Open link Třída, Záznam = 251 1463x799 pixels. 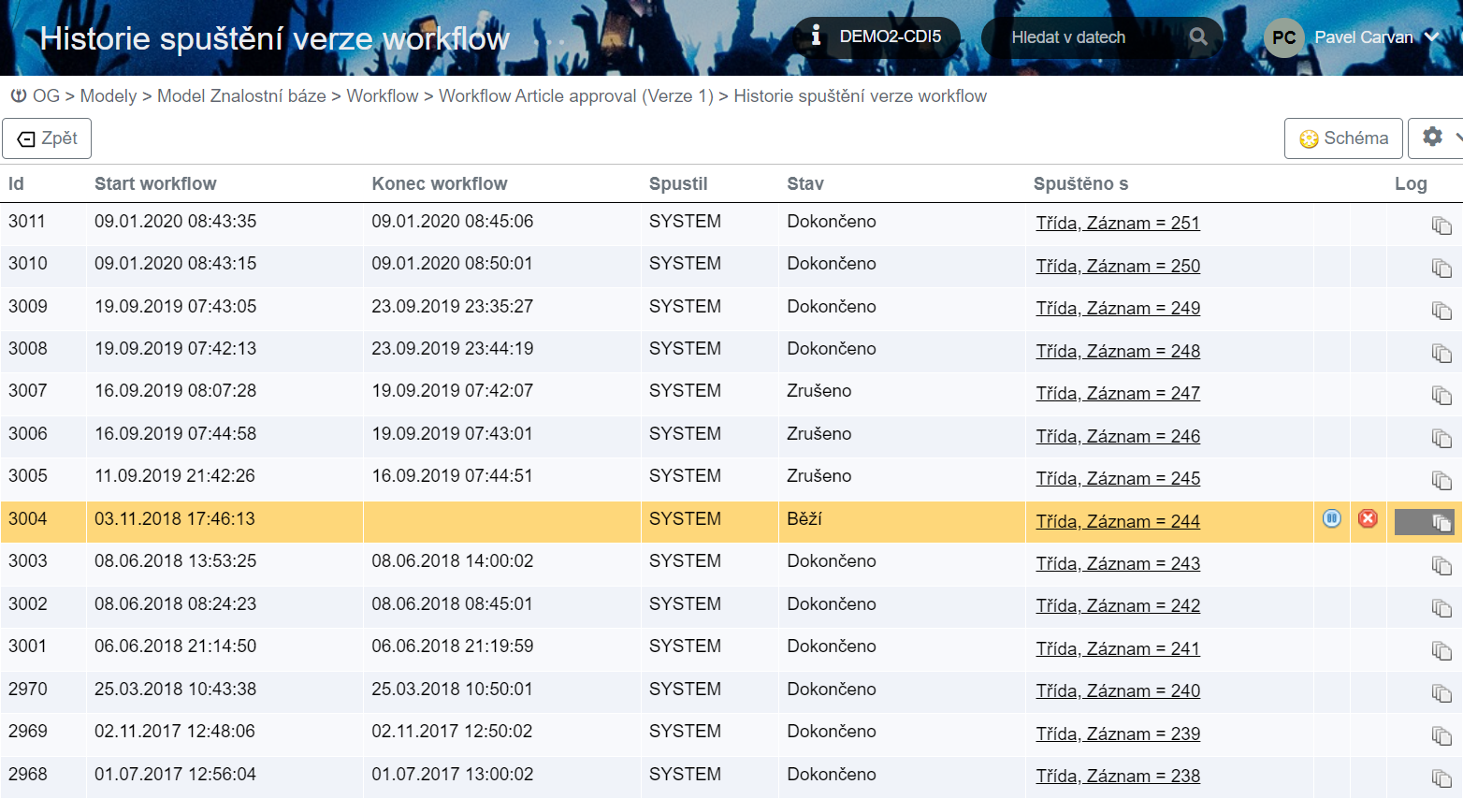pos(1118,223)
